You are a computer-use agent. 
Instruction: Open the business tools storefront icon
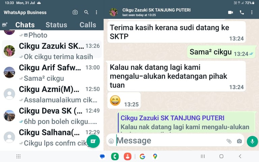[5, 25]
